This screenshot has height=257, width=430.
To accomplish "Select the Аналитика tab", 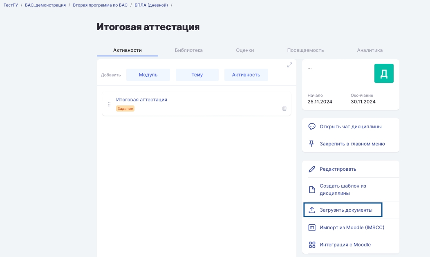I will (x=370, y=50).
